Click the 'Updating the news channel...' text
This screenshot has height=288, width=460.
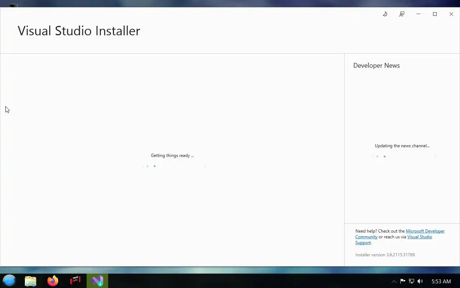[402, 146]
